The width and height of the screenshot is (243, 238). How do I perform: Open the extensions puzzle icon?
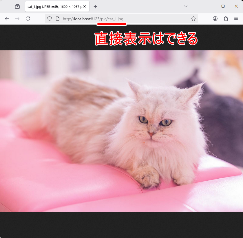pos(226,19)
